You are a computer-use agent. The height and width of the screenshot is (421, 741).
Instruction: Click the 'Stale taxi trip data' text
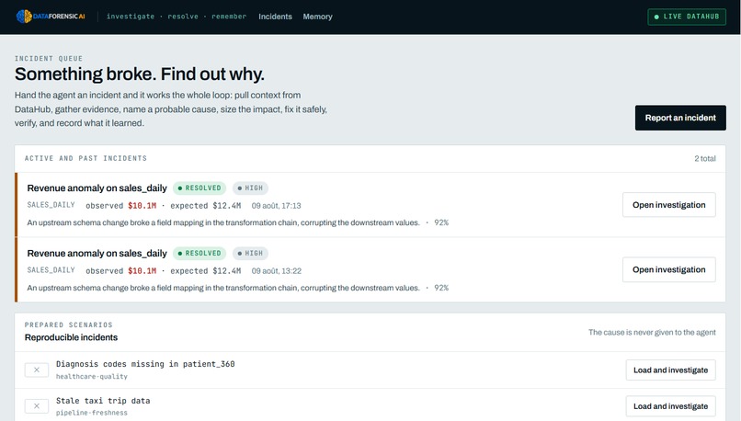point(103,401)
